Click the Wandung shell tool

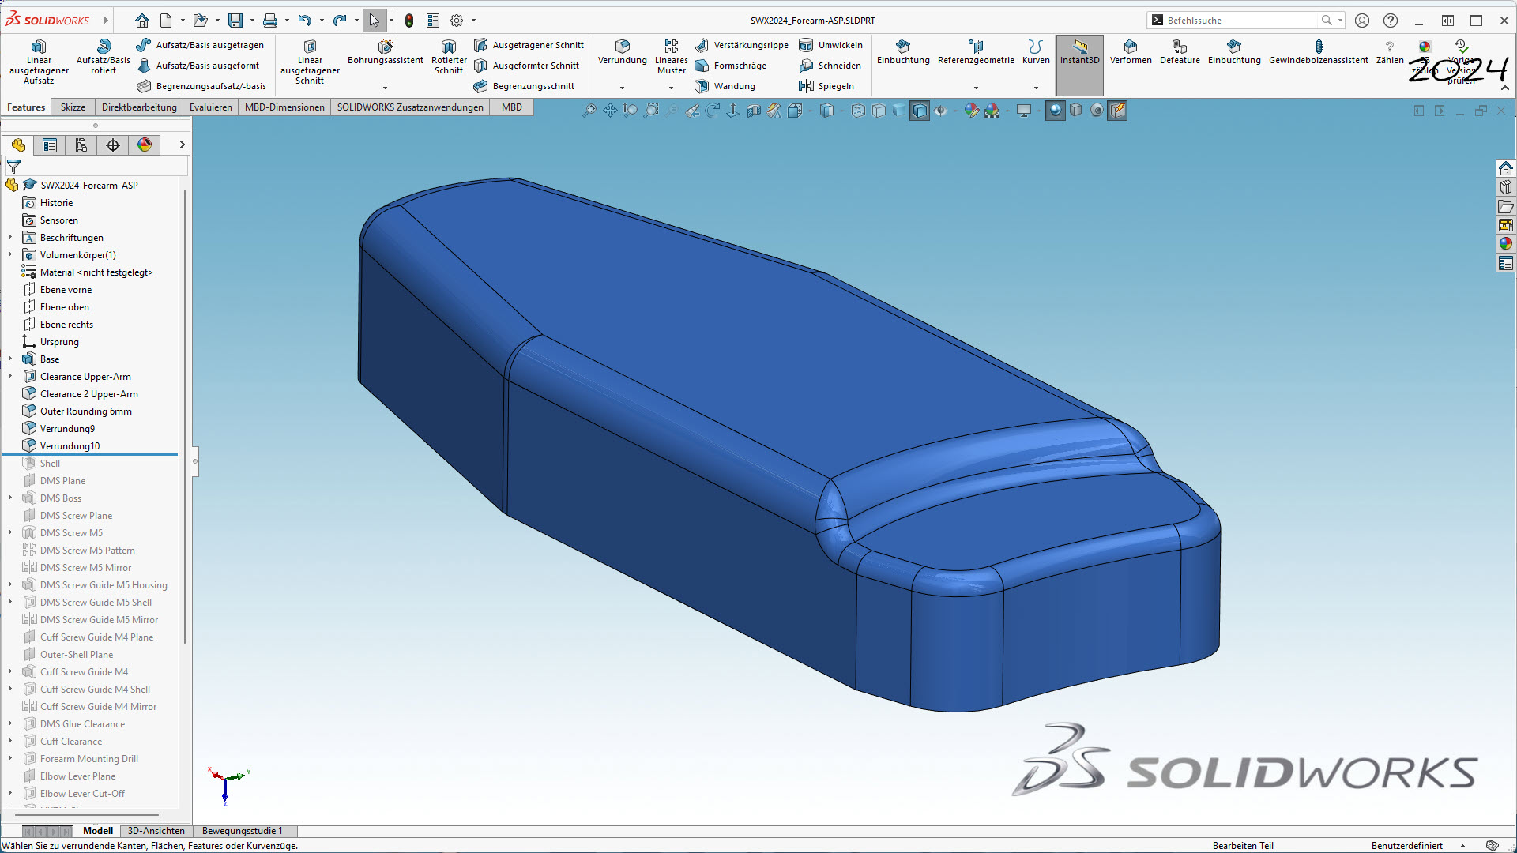click(734, 86)
